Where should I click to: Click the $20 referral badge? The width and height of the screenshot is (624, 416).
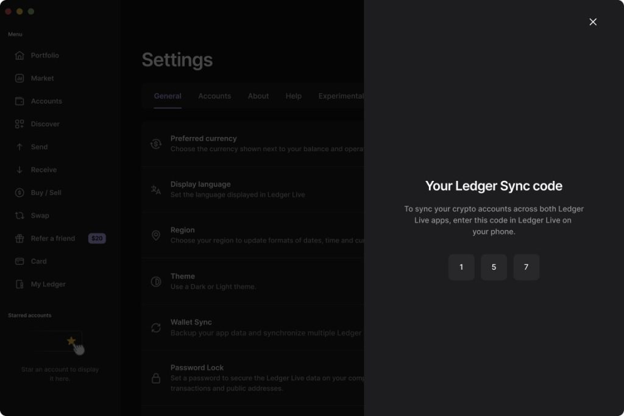[97, 239]
